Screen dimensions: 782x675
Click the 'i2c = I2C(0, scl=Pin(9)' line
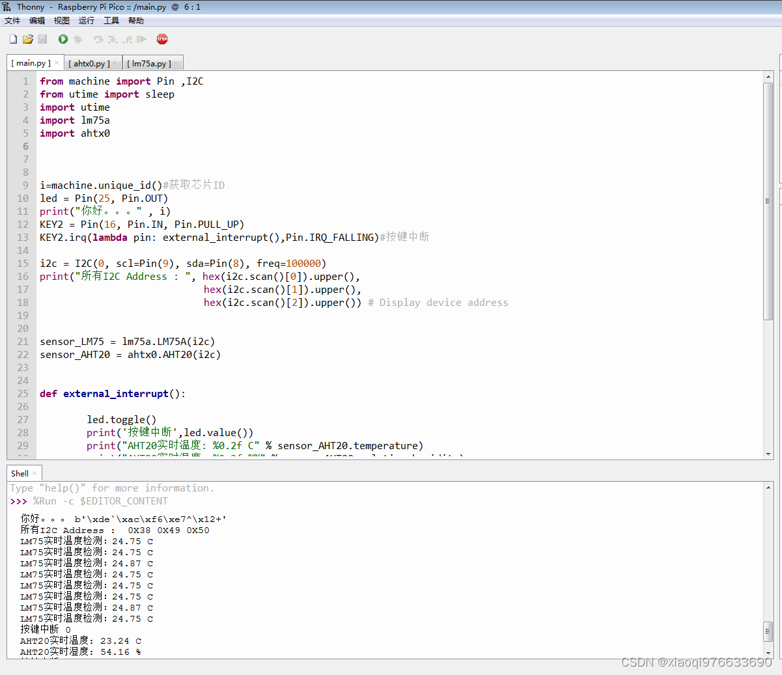(x=183, y=264)
